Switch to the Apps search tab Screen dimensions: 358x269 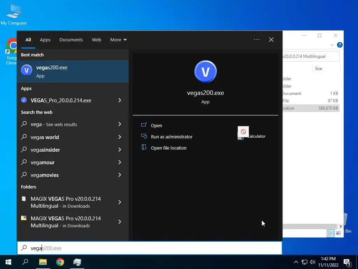pyautogui.click(x=45, y=40)
